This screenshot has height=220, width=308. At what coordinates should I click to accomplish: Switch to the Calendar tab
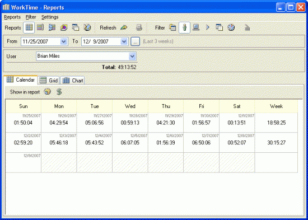click(x=20, y=80)
